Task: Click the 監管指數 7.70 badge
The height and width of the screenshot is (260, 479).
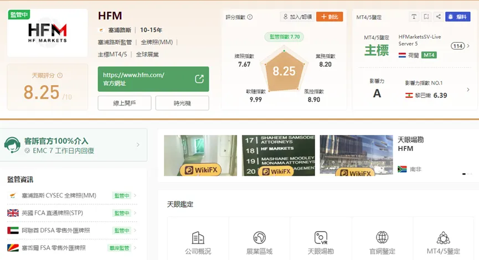Action: pyautogui.click(x=285, y=37)
